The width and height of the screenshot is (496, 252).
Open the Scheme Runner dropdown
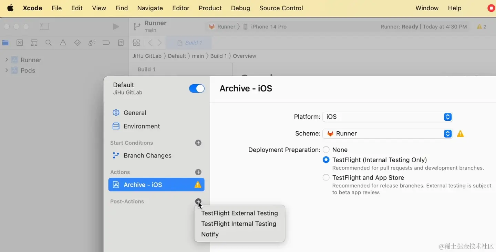[387, 133]
